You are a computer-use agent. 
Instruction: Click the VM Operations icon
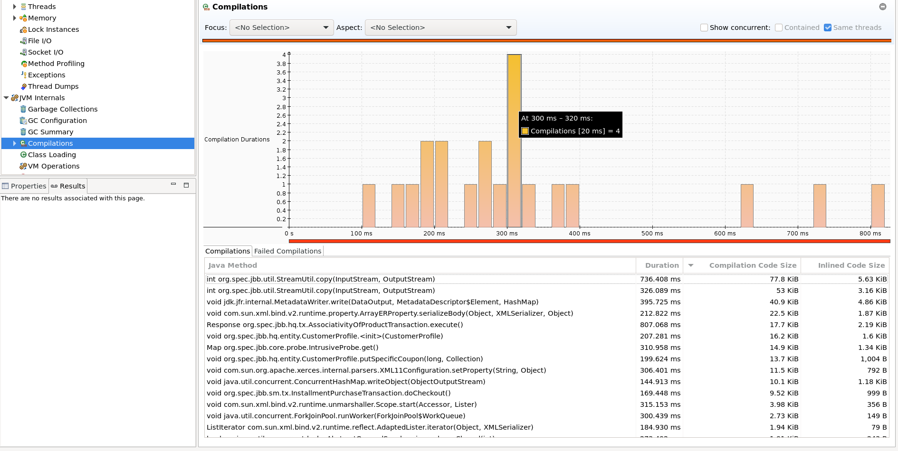23,166
